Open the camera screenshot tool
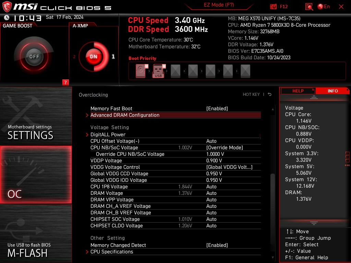Viewport: 351px width, 263px height. (x=274, y=7)
